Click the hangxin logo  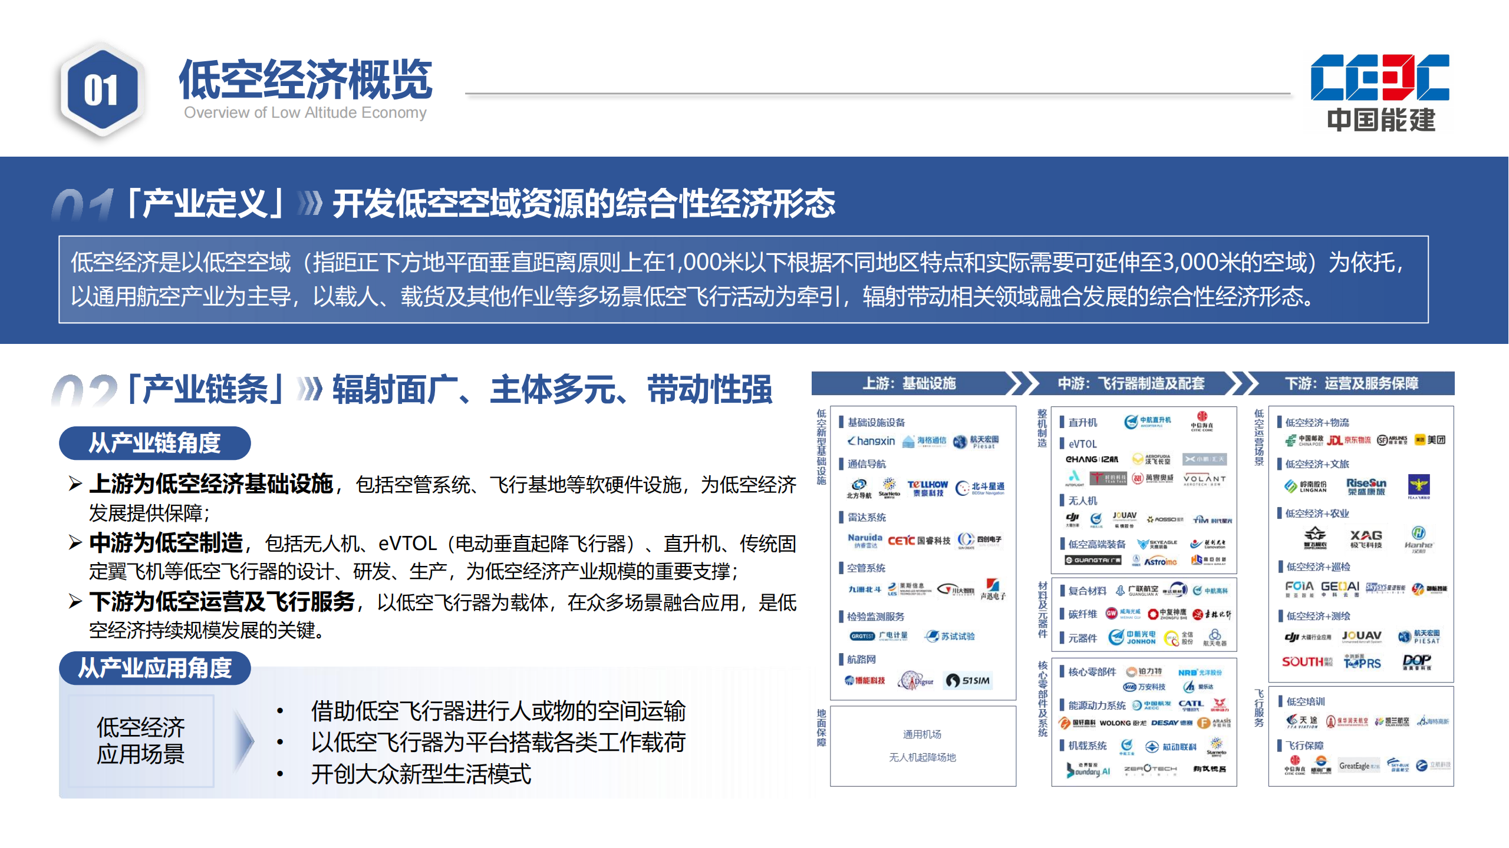coord(871,441)
